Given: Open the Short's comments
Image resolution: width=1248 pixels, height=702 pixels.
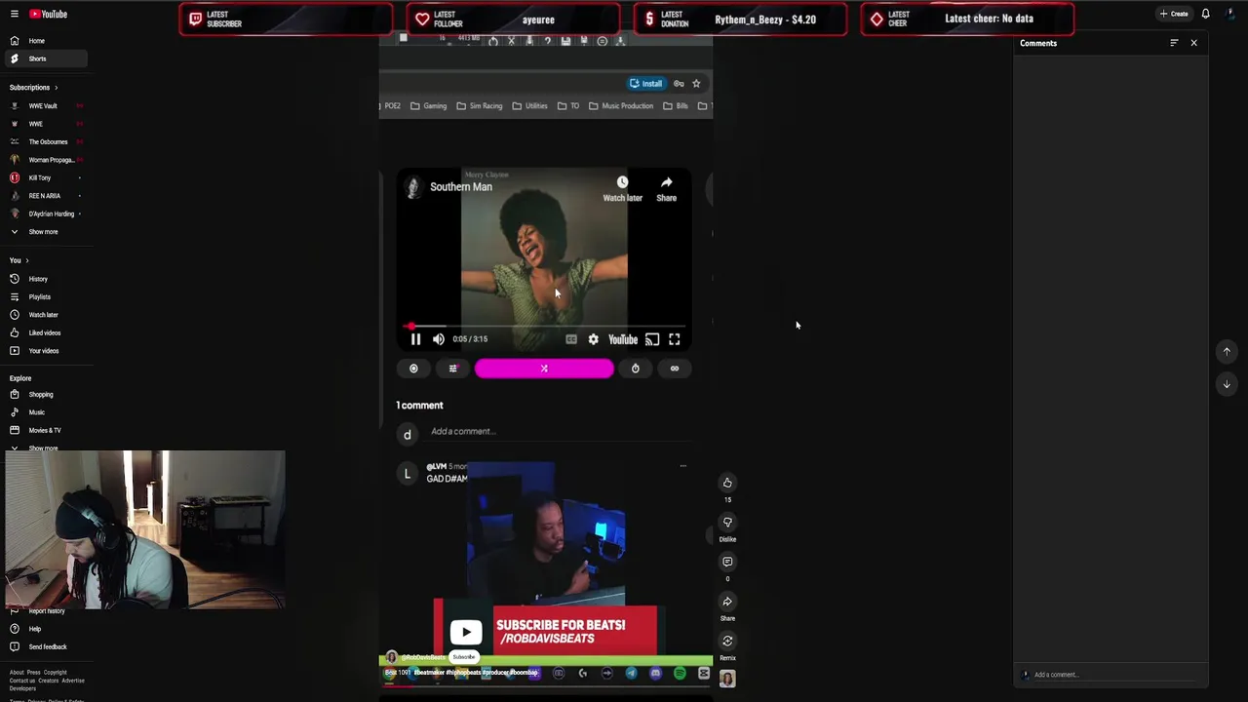Looking at the screenshot, I should coord(727,562).
